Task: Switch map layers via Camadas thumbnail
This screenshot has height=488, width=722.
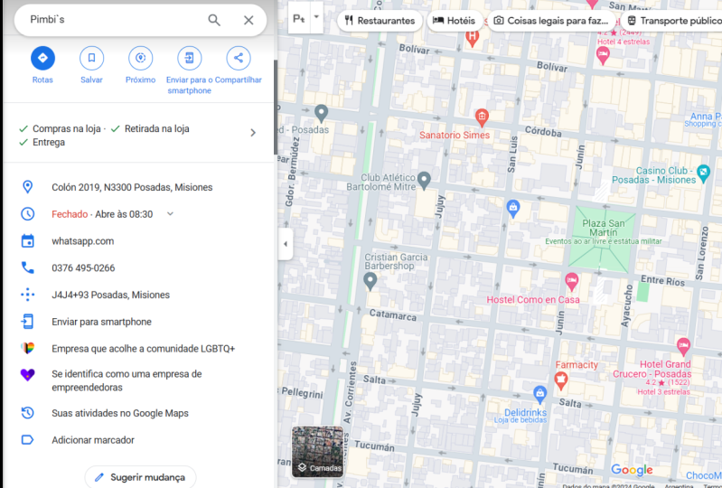Action: click(318, 452)
